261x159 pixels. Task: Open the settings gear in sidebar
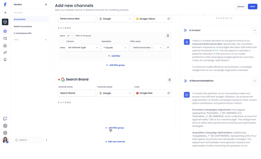(5, 133)
